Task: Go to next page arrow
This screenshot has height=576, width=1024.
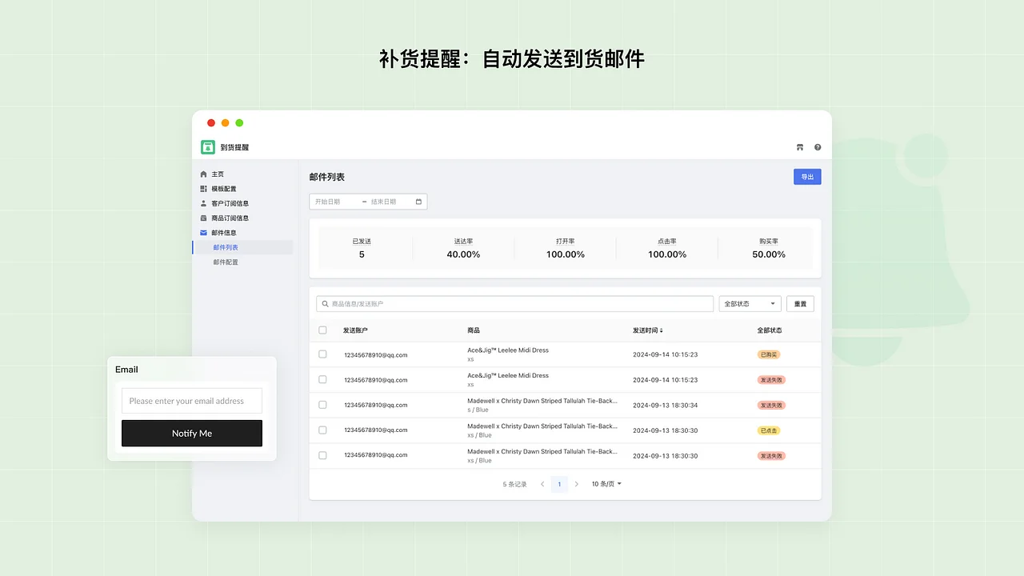Action: coord(576,484)
